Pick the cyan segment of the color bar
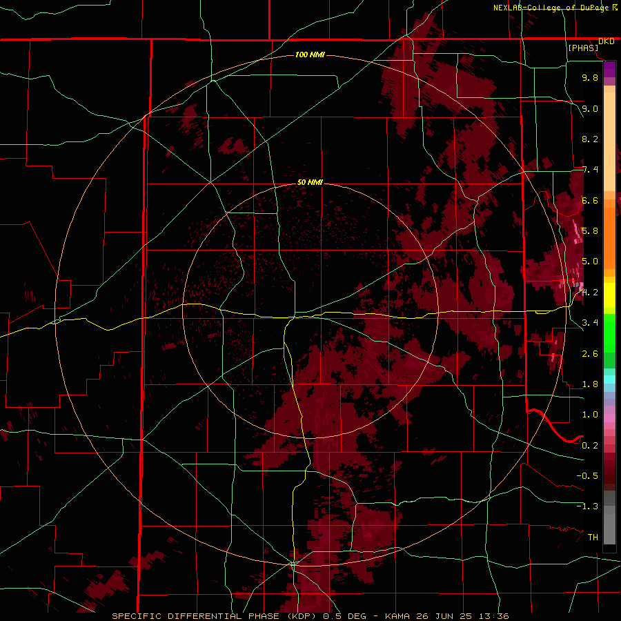 609,379
